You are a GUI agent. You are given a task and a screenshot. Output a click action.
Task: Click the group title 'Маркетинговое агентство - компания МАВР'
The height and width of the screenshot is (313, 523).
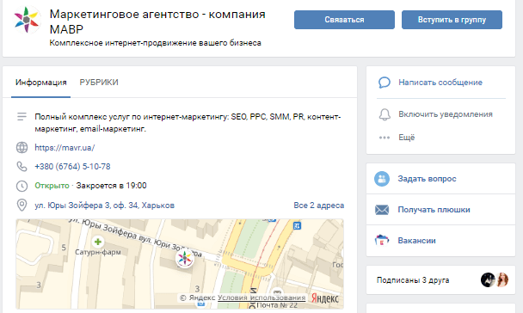[157, 21]
